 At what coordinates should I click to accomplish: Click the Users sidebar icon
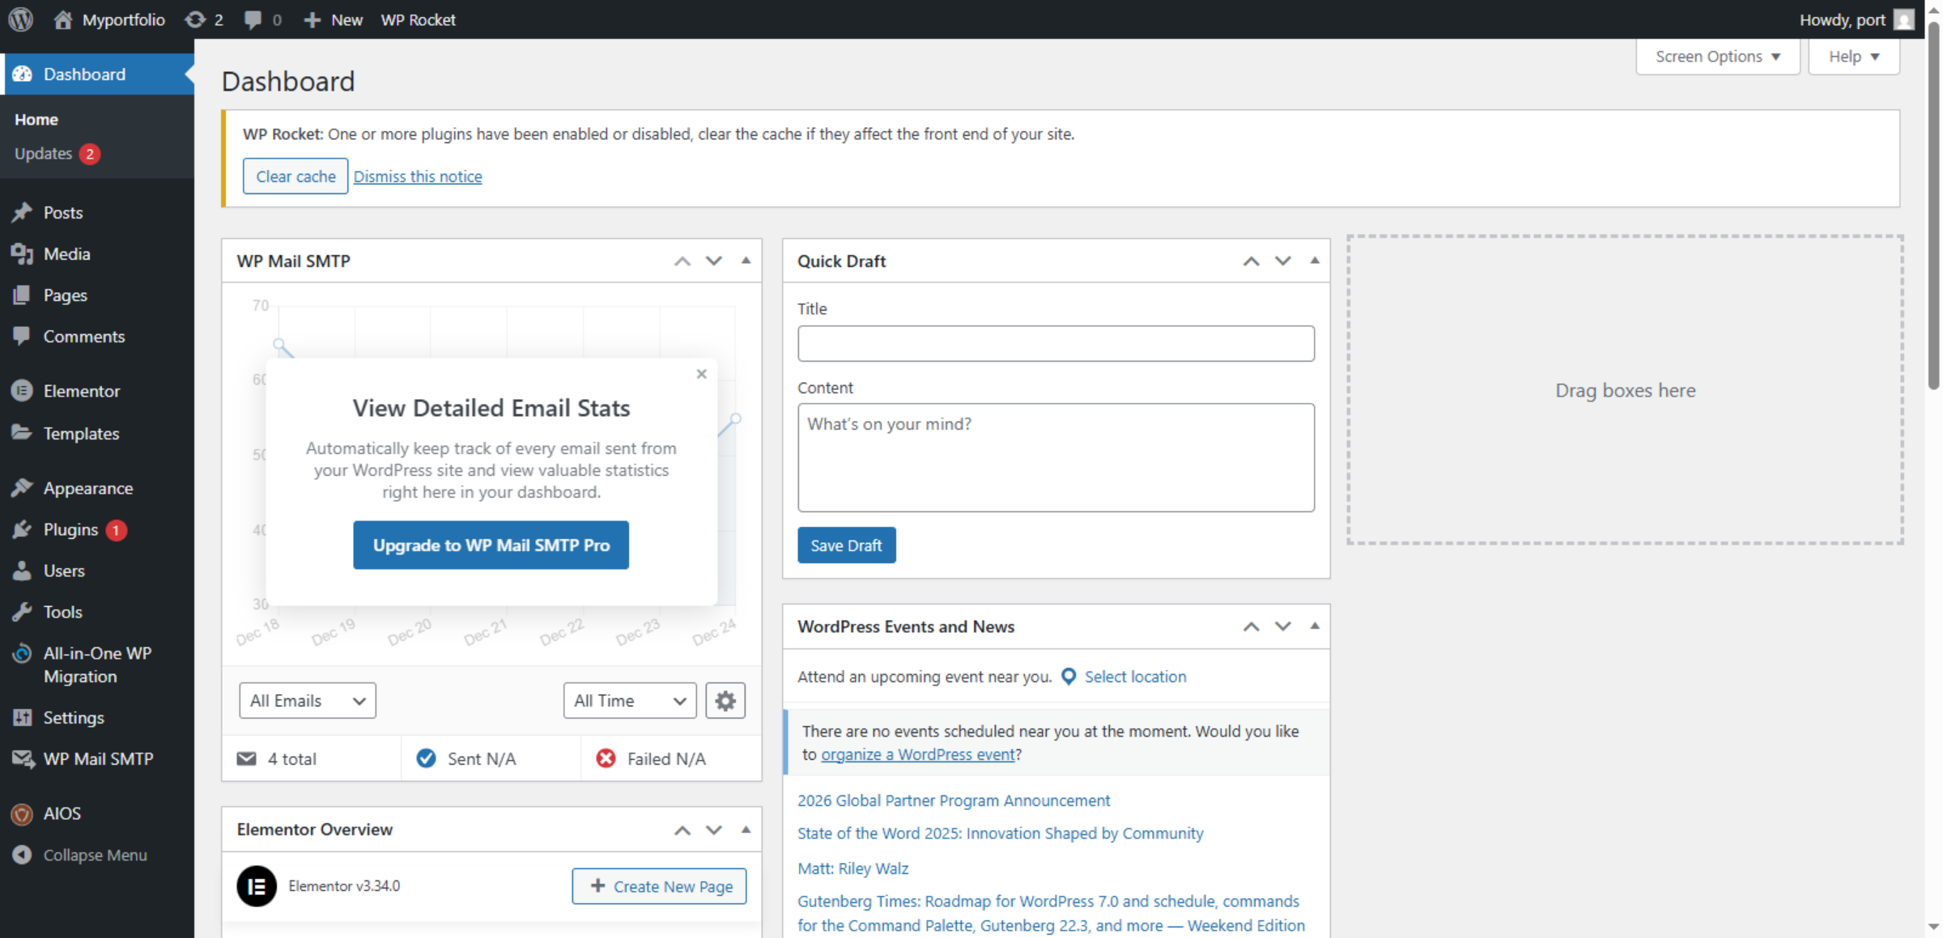click(22, 571)
